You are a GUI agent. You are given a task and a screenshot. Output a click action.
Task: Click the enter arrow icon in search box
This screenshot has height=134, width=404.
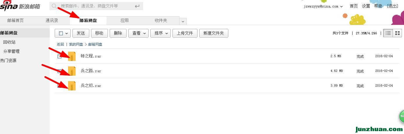(x=137, y=6)
